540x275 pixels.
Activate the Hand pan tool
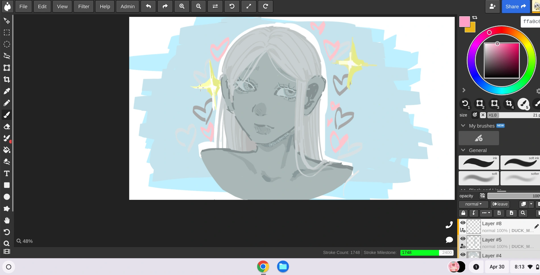pos(7,220)
